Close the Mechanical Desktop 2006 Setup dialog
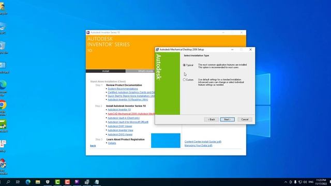This screenshot has width=331, height=186. coord(250,50)
